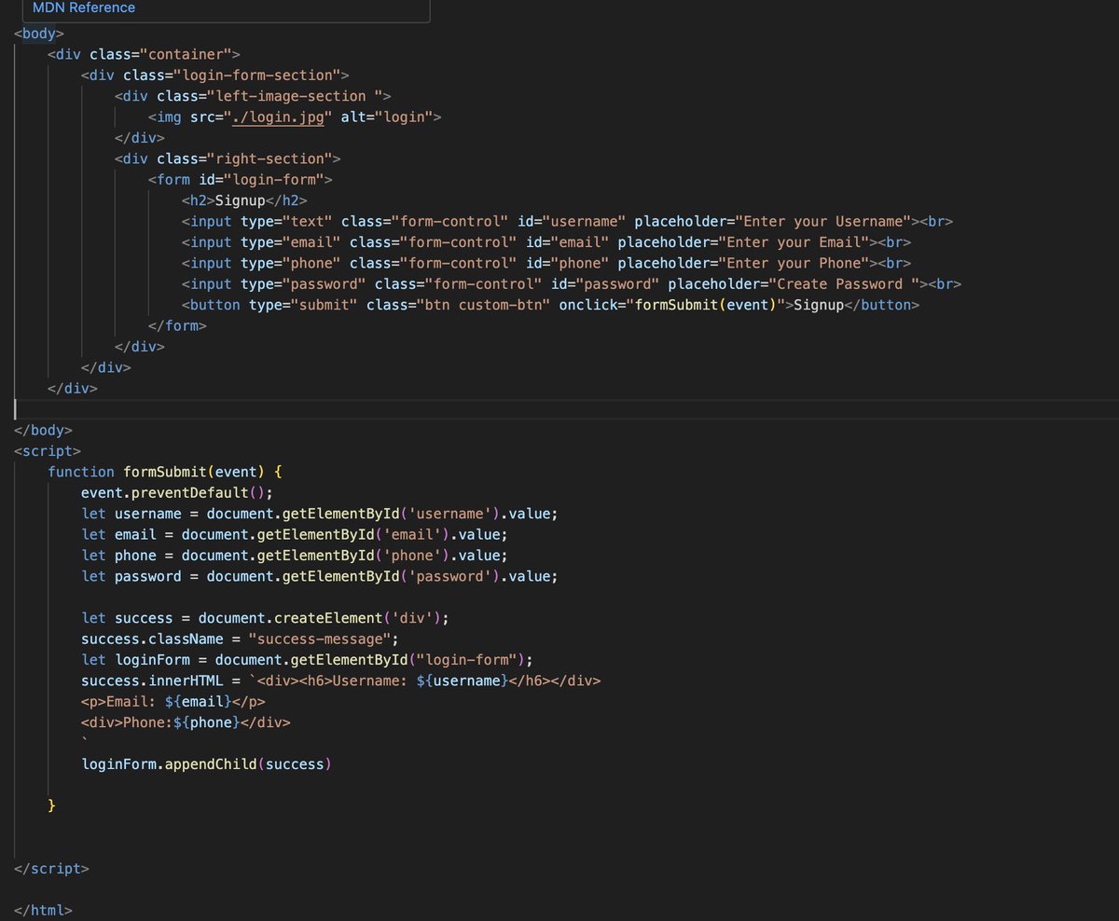Screen dimensions: 1119x921
Task: Click the 'let email' declaration line
Action: [295, 535]
